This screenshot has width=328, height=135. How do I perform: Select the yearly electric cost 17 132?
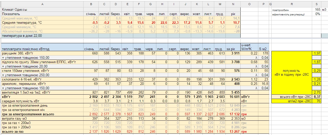point(233,114)
